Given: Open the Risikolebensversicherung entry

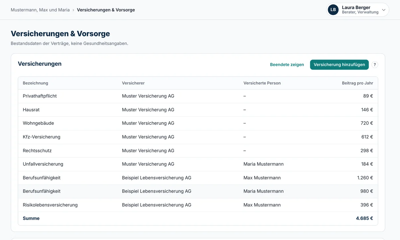Looking at the screenshot, I should click(x=198, y=205).
